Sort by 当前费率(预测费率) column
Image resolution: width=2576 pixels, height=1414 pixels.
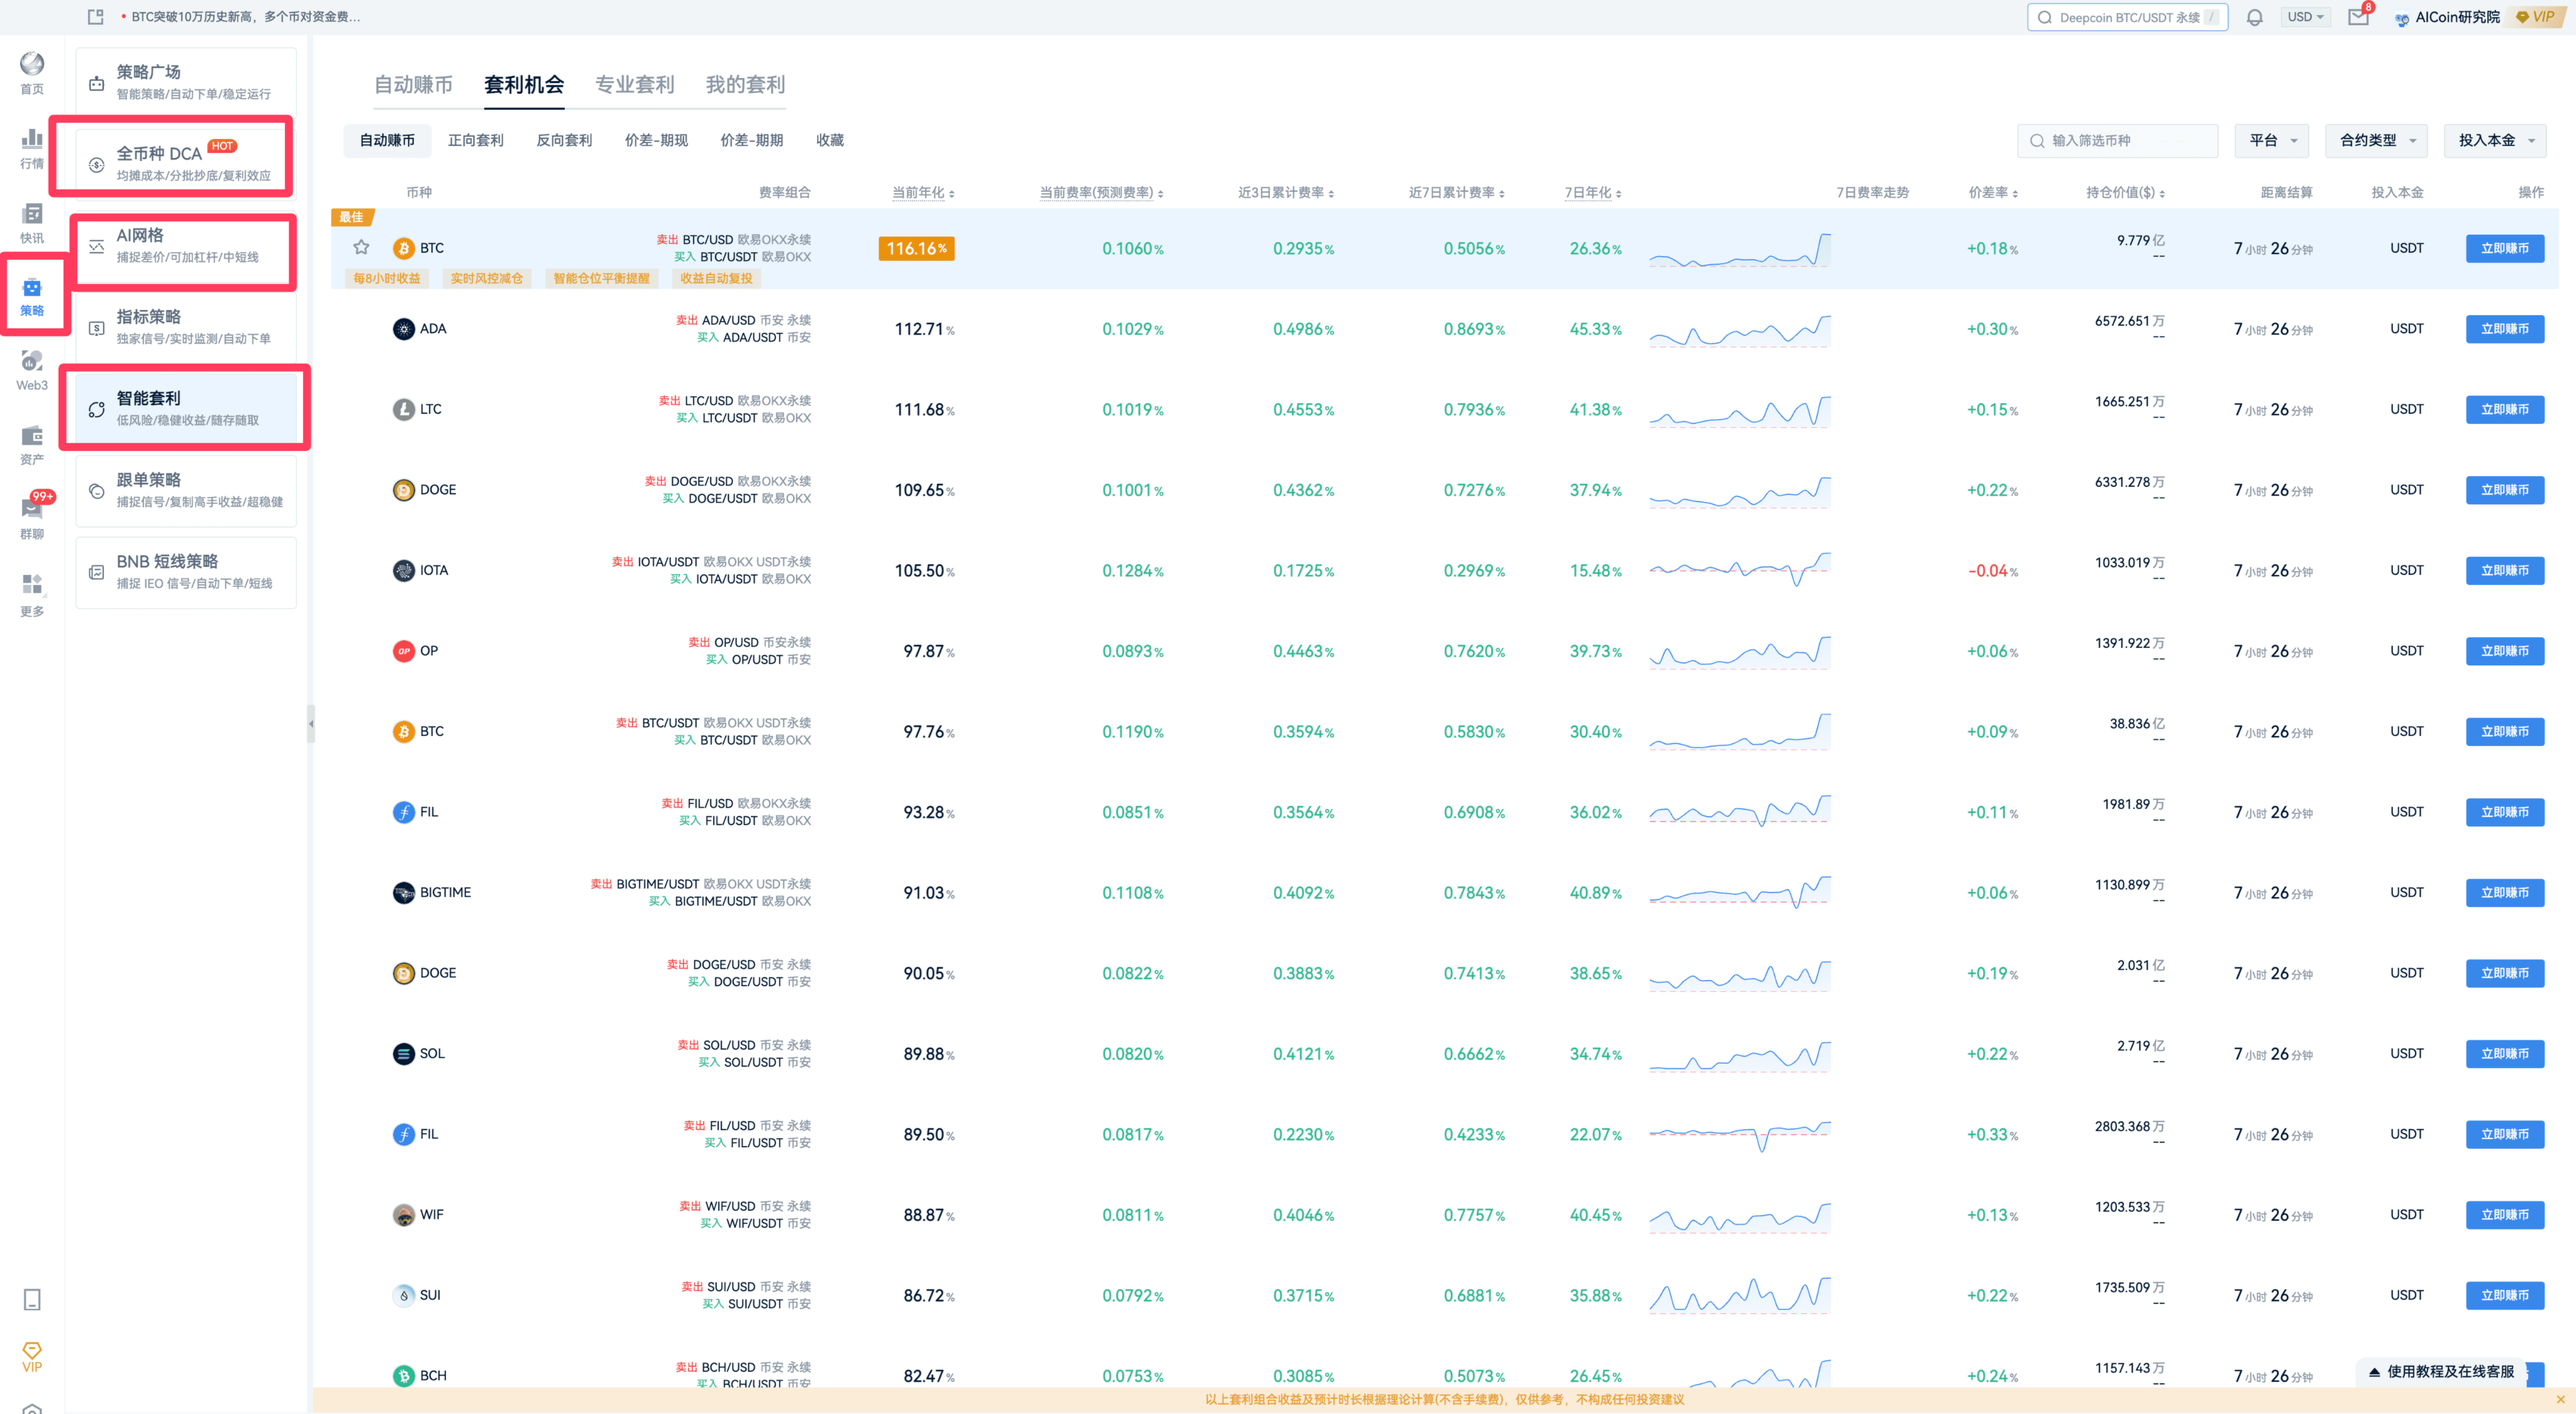pos(1101,192)
